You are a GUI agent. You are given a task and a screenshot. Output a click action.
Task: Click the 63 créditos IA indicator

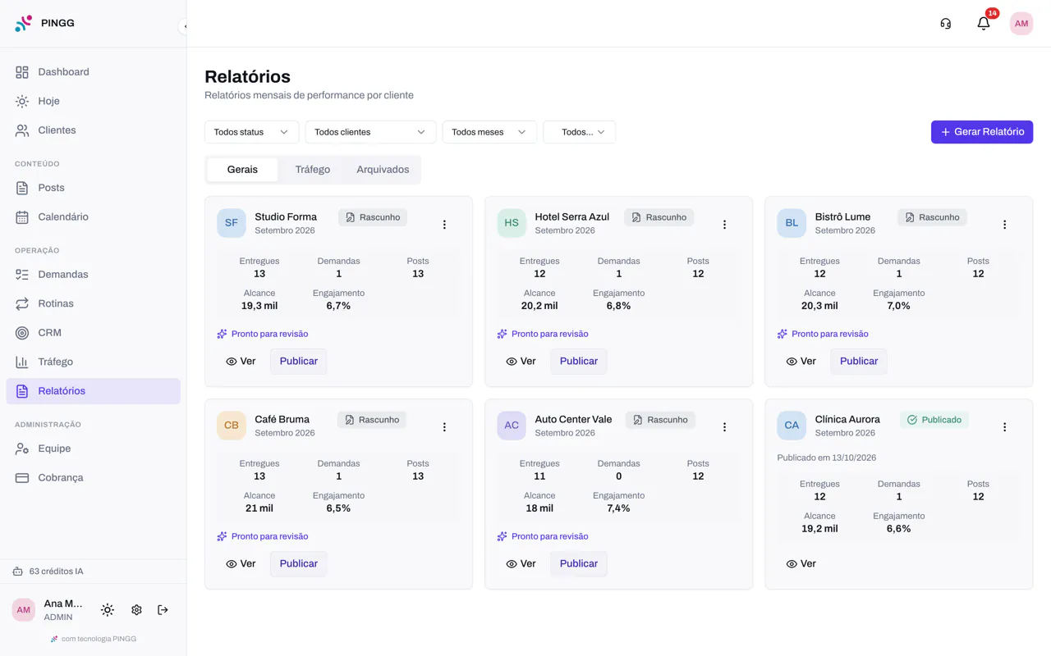pos(48,572)
